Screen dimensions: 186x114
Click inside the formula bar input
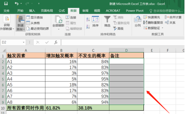click(123, 42)
